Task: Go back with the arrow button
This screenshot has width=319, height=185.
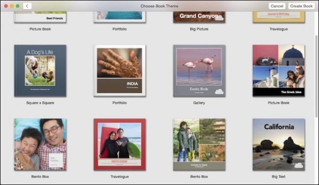Action: pos(27,6)
